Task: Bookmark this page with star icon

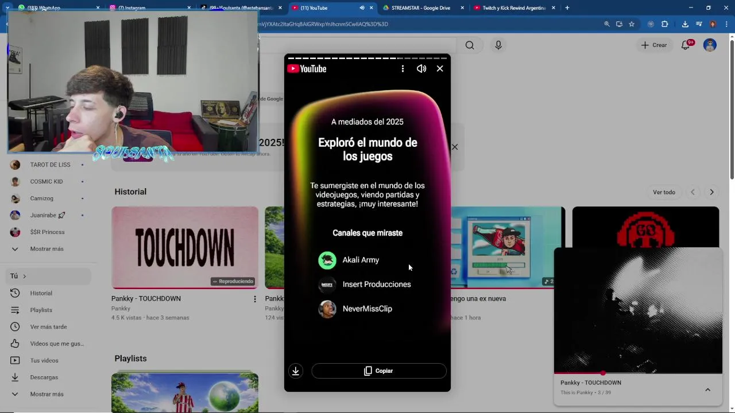Action: click(x=632, y=24)
